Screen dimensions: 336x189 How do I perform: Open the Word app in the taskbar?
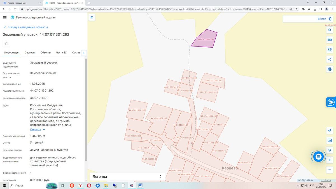coord(140,186)
